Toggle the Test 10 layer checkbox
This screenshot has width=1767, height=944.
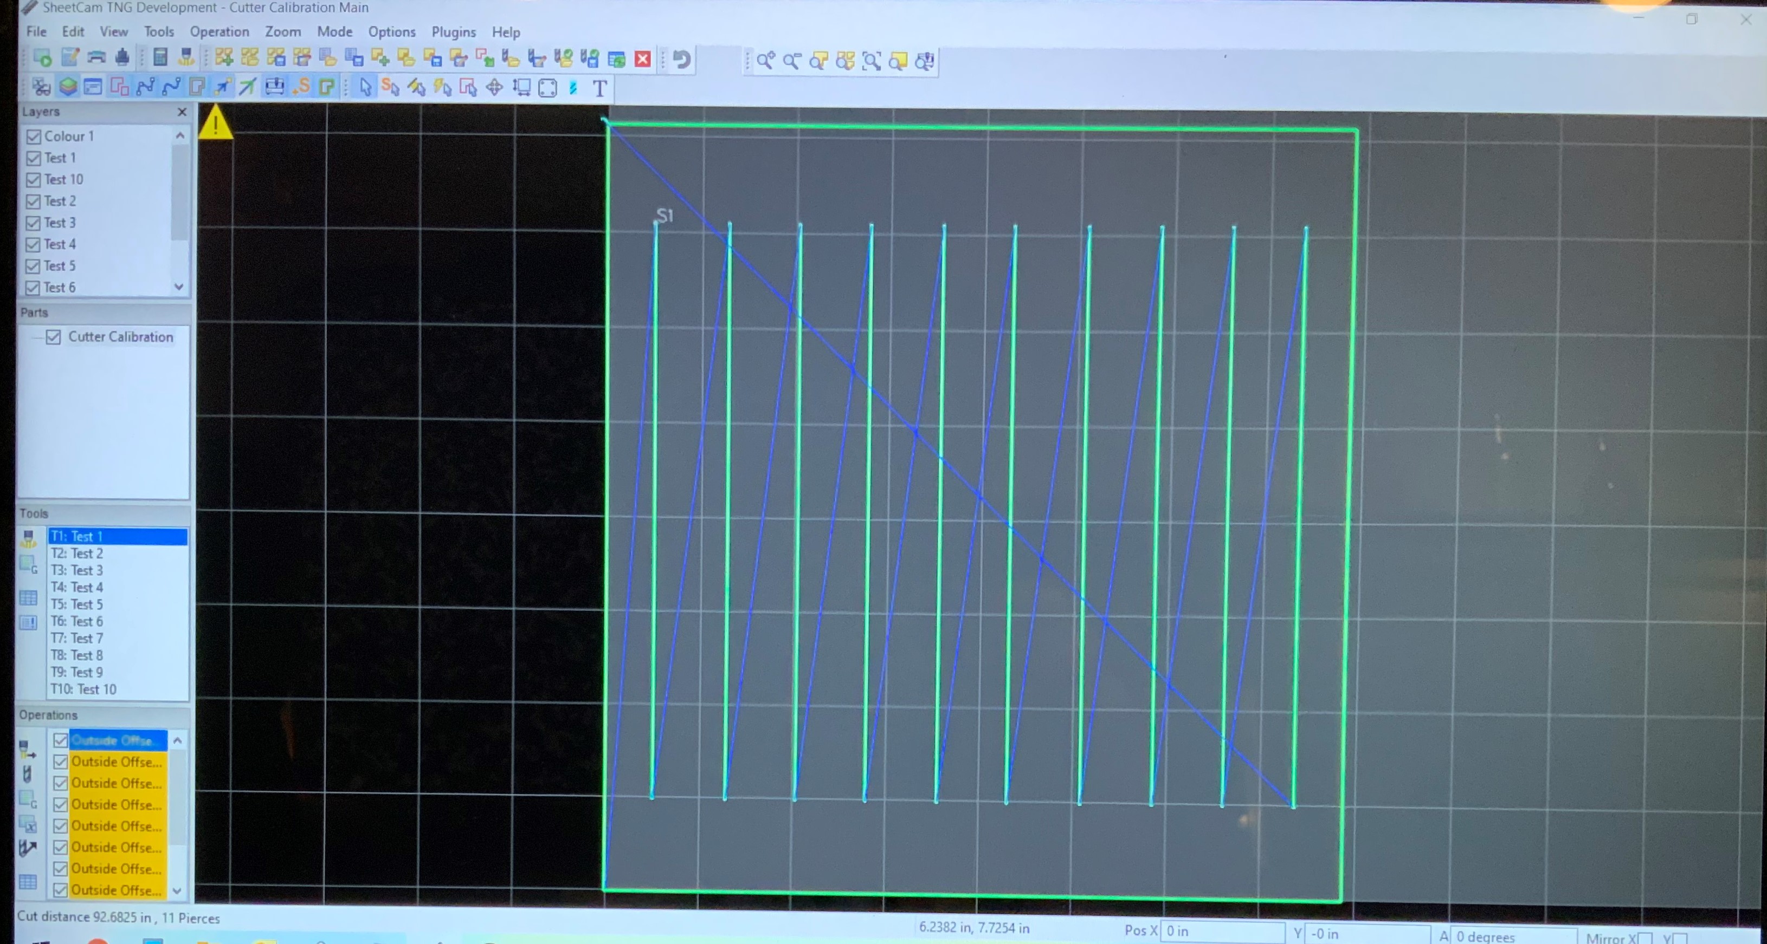(33, 180)
